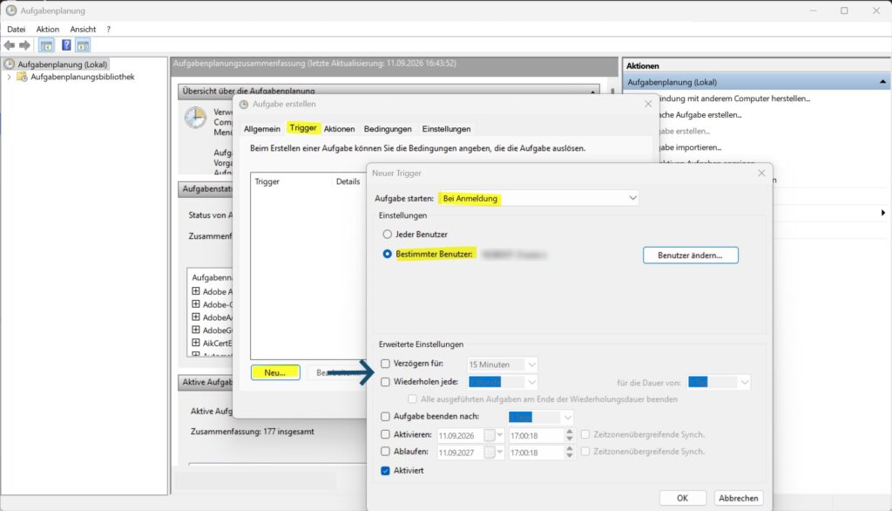This screenshot has width=892, height=511.
Task: Collapse the Aufgabenplanung (Lokal) actions section
Action: click(x=882, y=82)
